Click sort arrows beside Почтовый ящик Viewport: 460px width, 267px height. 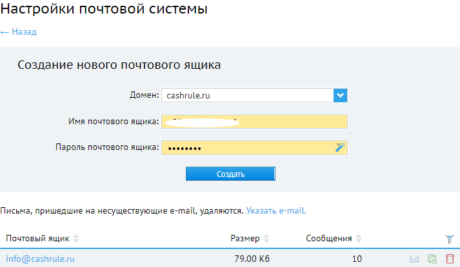[x=76, y=238]
